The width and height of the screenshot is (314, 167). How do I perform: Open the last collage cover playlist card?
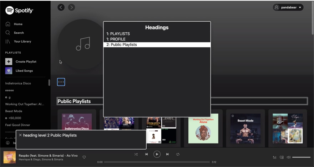pos(288,129)
